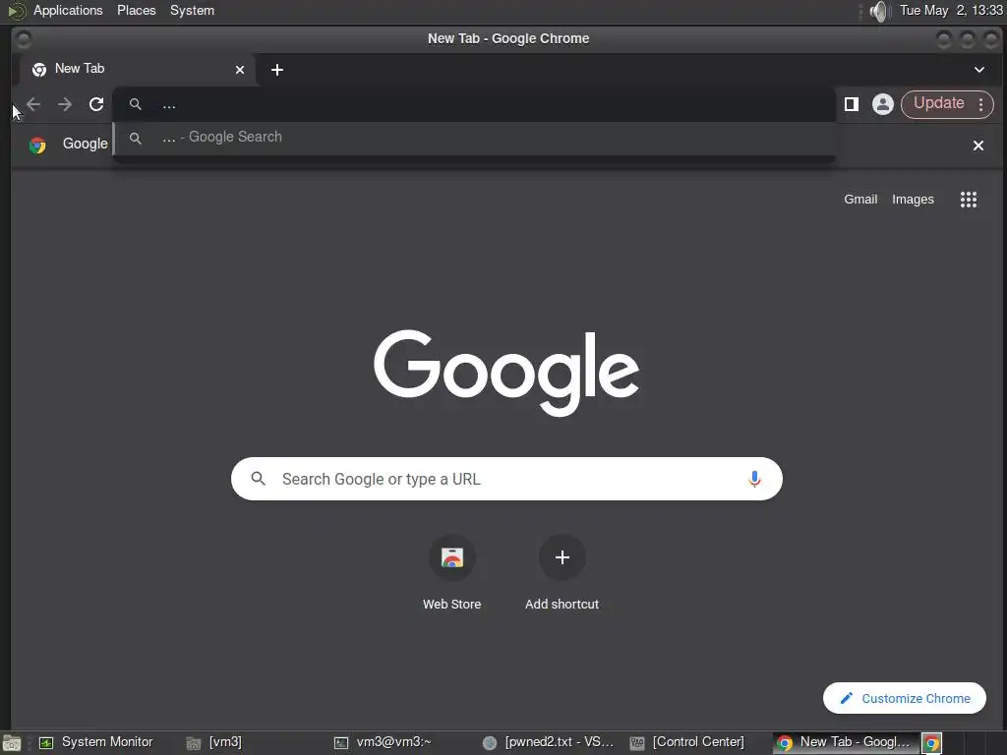
Task: Click the volume speaker icon in the panel
Action: (878, 11)
